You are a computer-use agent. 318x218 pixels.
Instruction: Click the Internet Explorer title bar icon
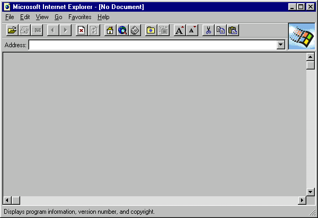[7, 7]
